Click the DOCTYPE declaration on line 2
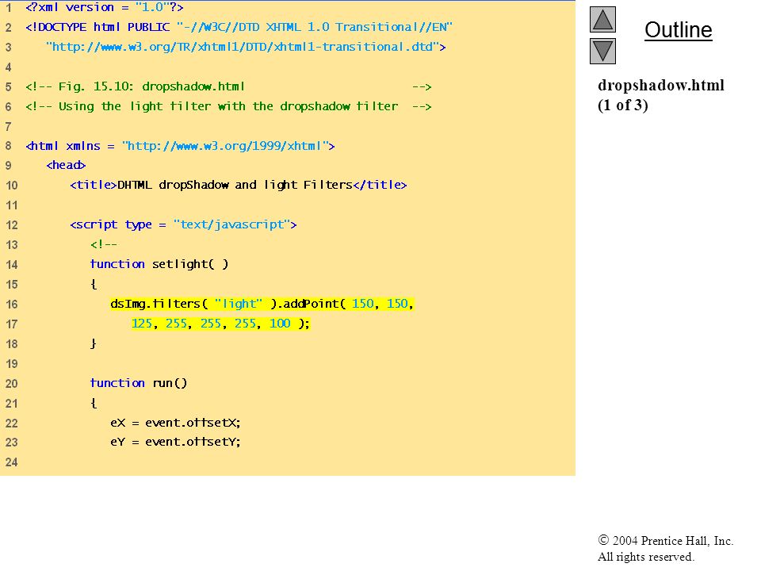The image size is (761, 571). [239, 27]
